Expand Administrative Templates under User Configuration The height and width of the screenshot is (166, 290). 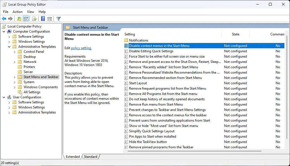(9, 112)
